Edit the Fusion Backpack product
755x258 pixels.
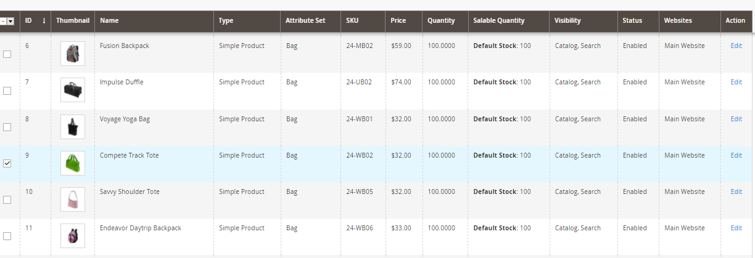click(736, 46)
